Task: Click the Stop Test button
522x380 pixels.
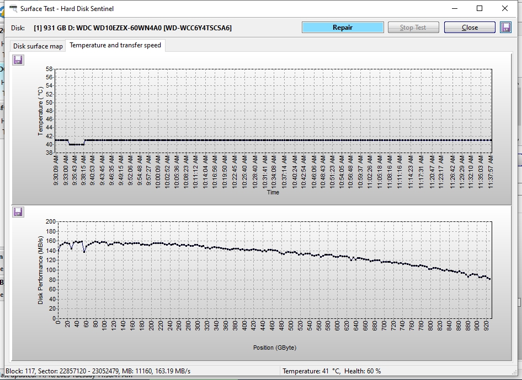Action: (413, 28)
